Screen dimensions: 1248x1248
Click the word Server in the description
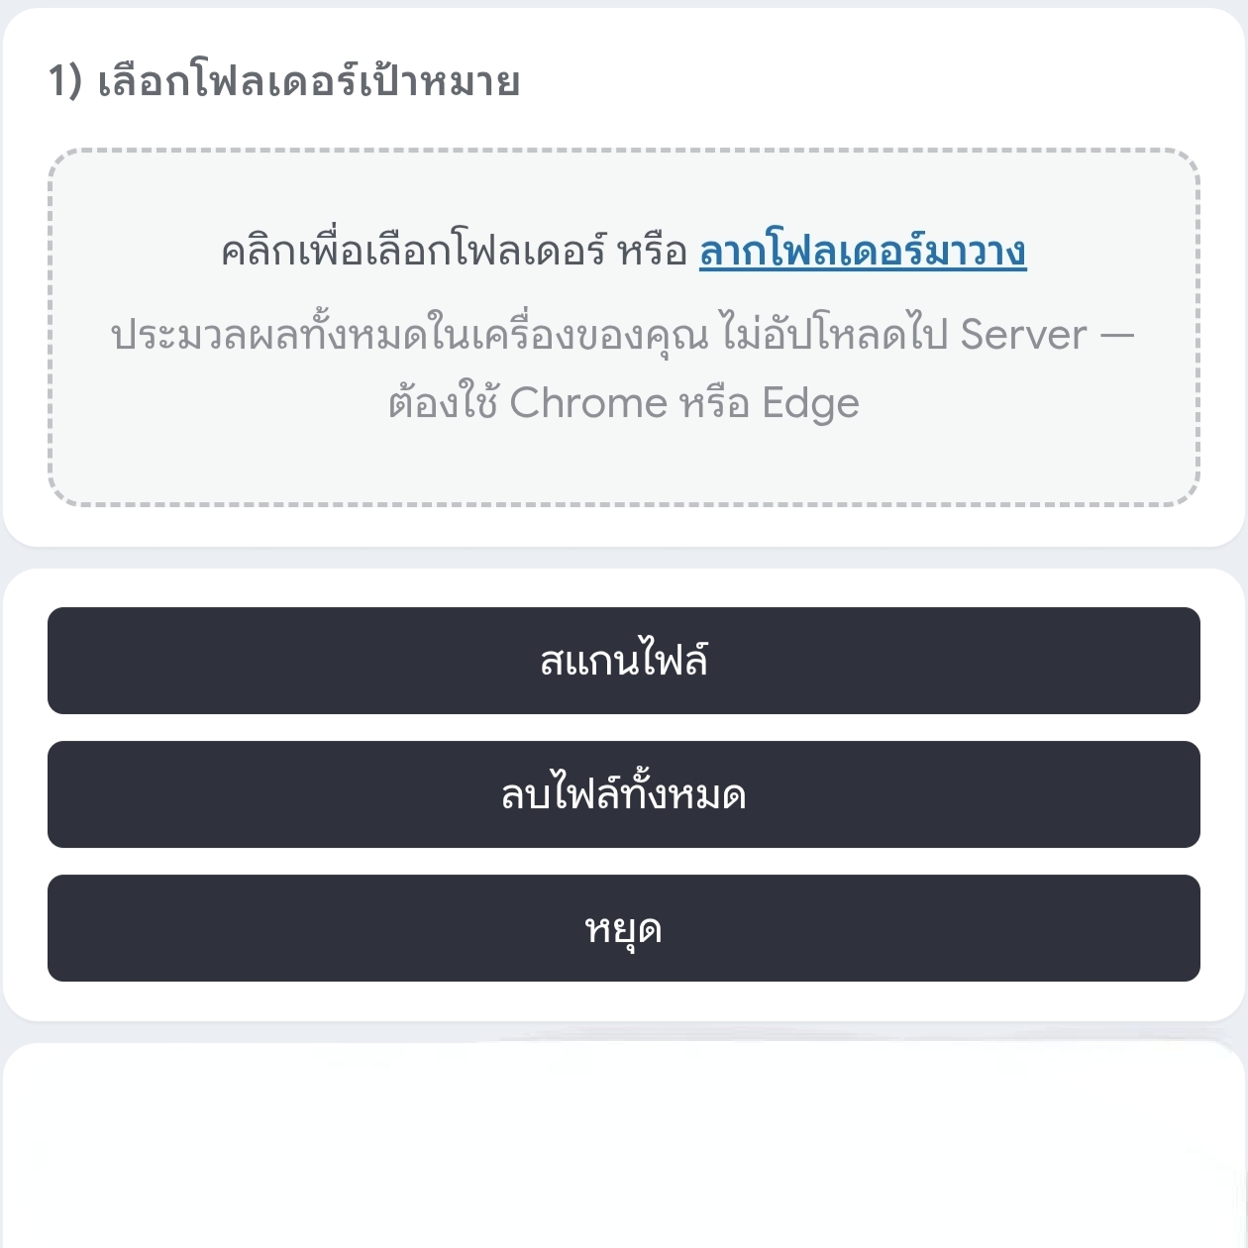pyautogui.click(x=1024, y=335)
